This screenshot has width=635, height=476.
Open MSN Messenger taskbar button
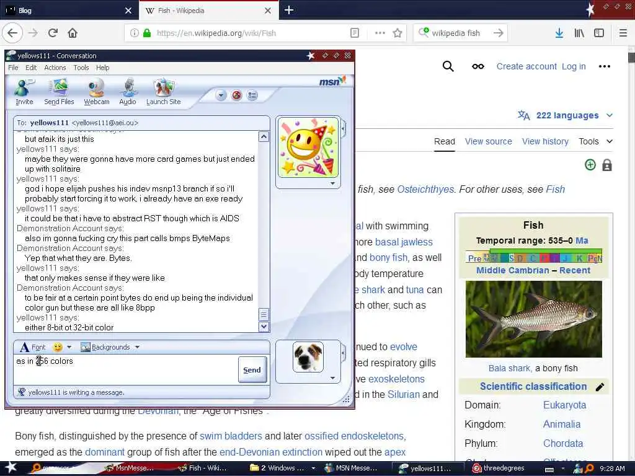pyautogui.click(x=352, y=468)
